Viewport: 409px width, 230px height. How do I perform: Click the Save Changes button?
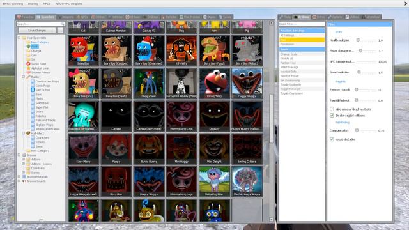pyautogui.click(x=37, y=31)
